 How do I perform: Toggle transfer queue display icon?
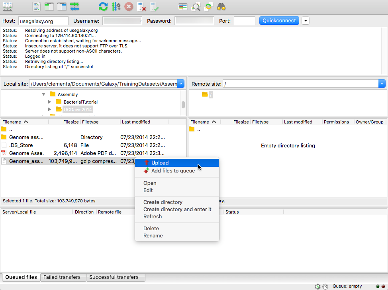tap(74, 7)
